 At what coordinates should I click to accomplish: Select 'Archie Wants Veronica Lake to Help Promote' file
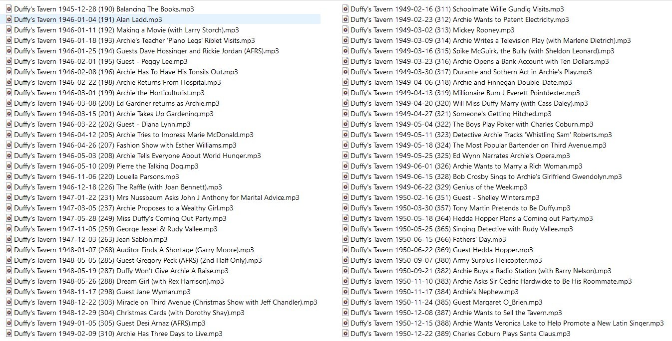click(x=507, y=323)
